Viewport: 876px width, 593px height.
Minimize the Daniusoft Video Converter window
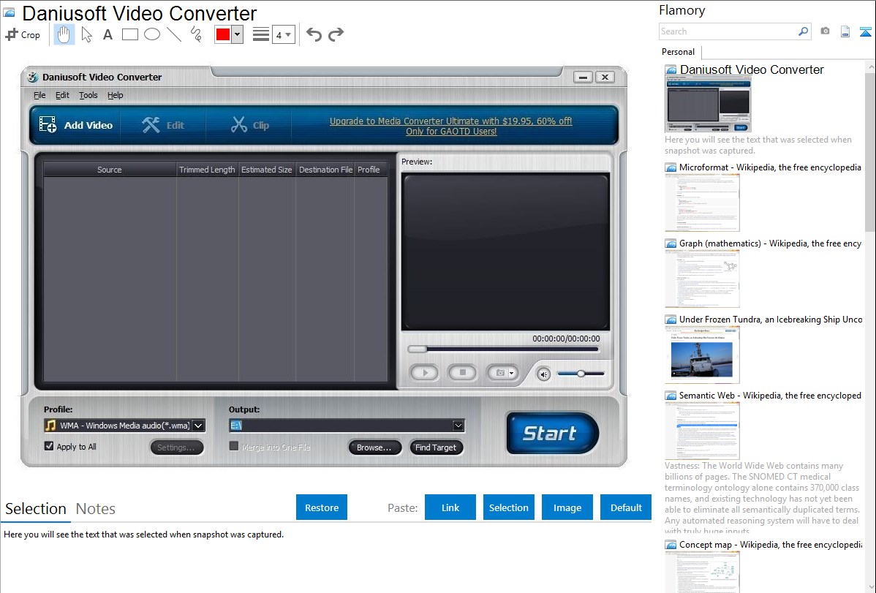(583, 77)
